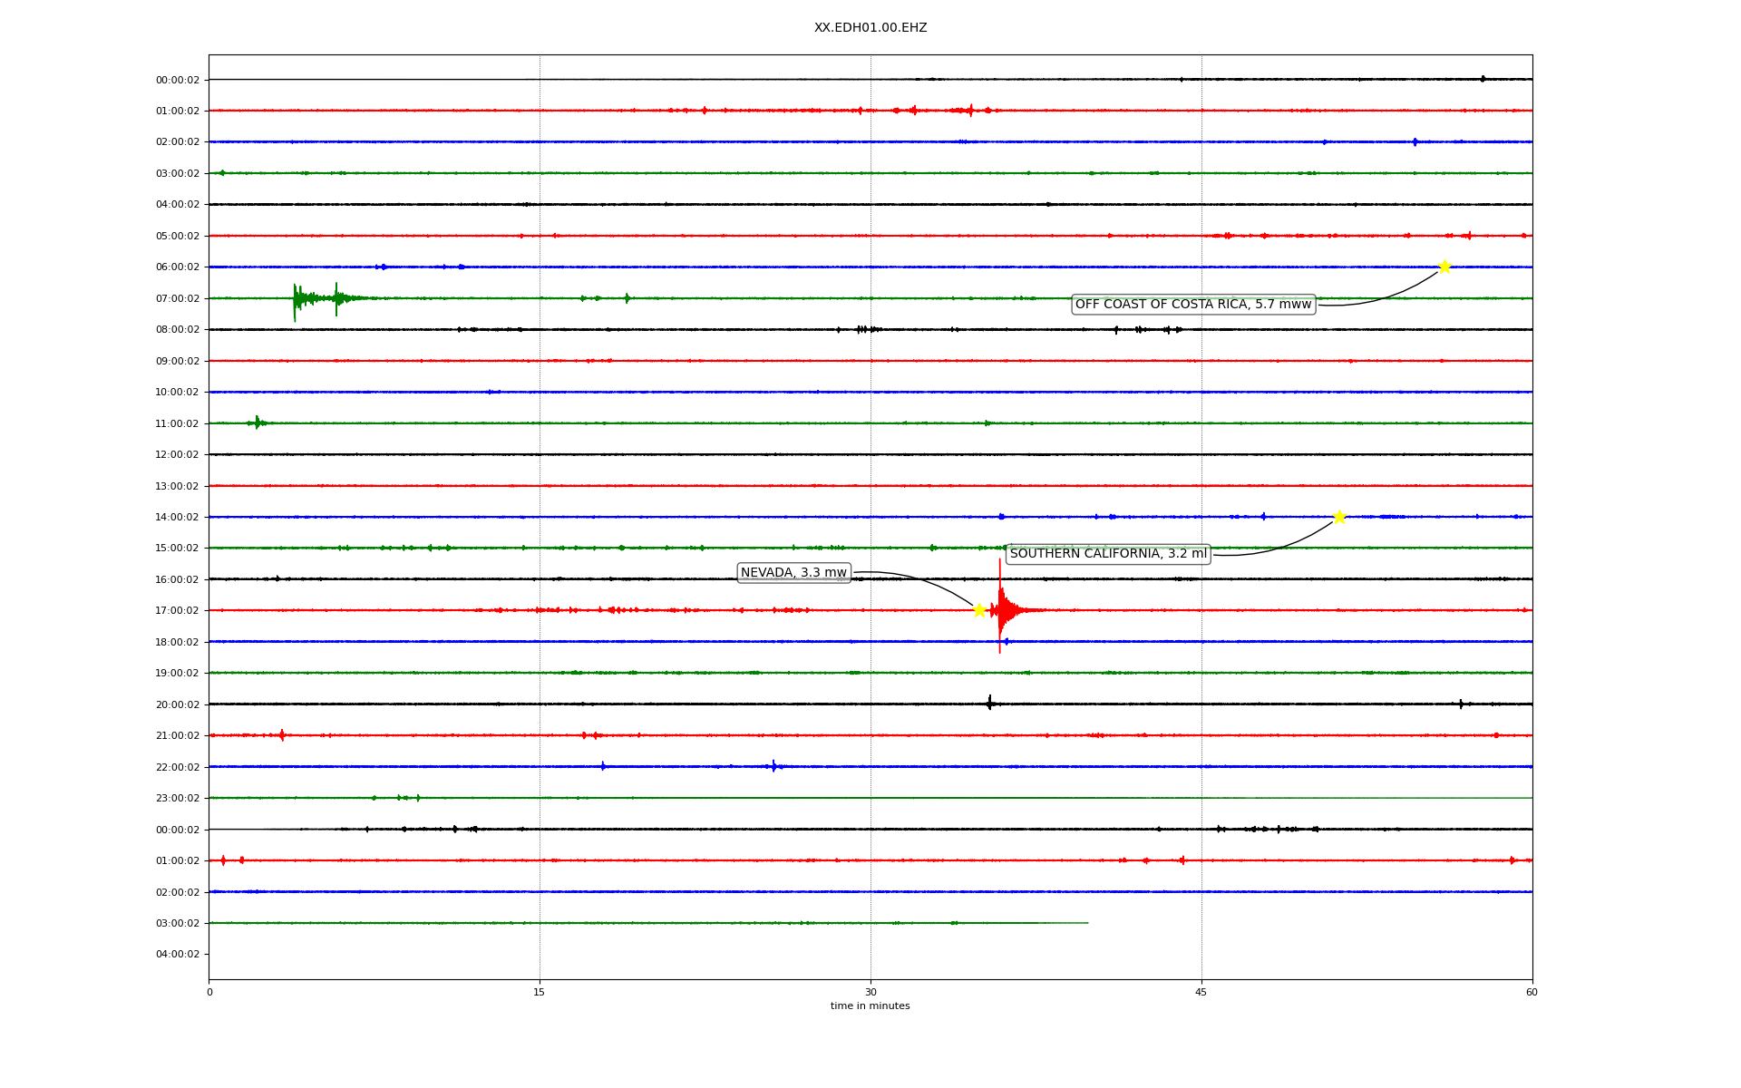Click the small green burst on the 11:00:02 trace
Image resolution: width=1741 pixels, height=1088 pixels.
click(x=258, y=423)
